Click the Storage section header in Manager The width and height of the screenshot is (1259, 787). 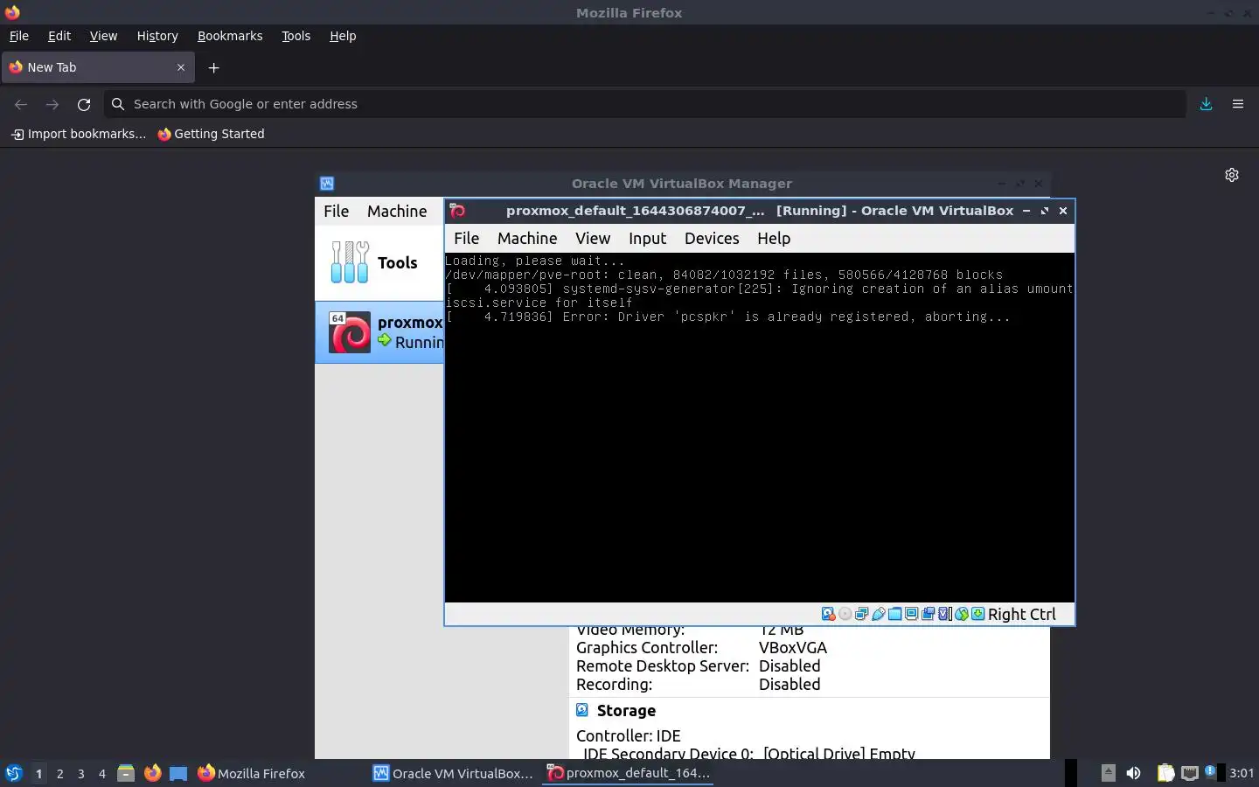coord(626,711)
